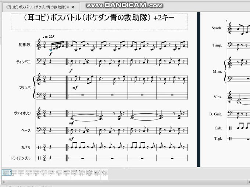
Task: Select the ティンパニ instrument name
Action: [x=24, y=62]
